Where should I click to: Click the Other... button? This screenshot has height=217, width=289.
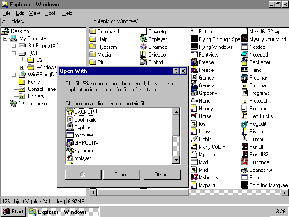tap(162, 175)
